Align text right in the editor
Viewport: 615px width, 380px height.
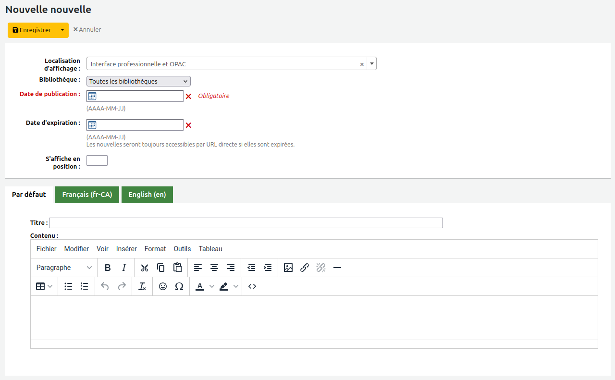click(x=231, y=268)
